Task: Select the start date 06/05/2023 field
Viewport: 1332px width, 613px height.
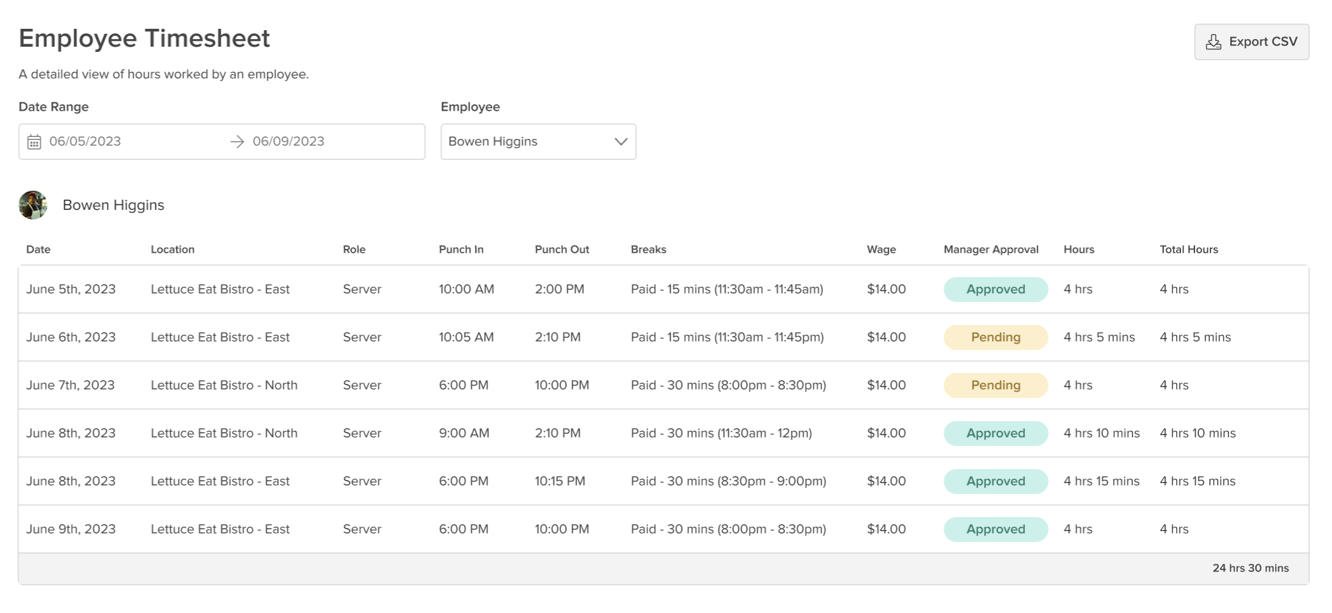Action: pos(85,141)
